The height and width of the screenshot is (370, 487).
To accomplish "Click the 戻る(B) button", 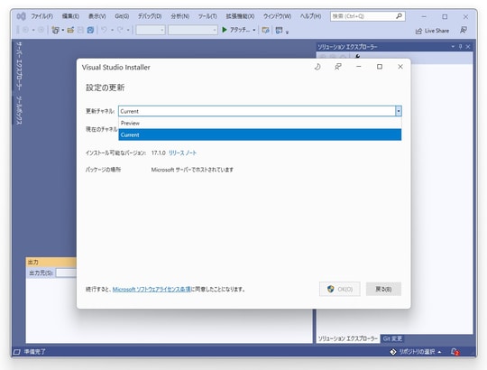I will 383,289.
